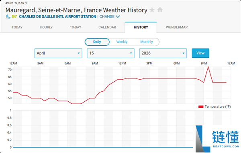Click the moon weather condition icon
Screen dimensions: 241x153
[x=8, y=17]
